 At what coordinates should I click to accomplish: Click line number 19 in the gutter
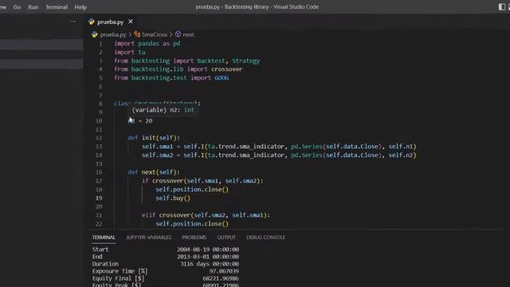tap(99, 199)
